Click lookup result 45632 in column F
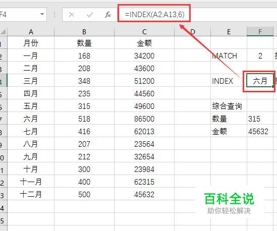 point(260,131)
